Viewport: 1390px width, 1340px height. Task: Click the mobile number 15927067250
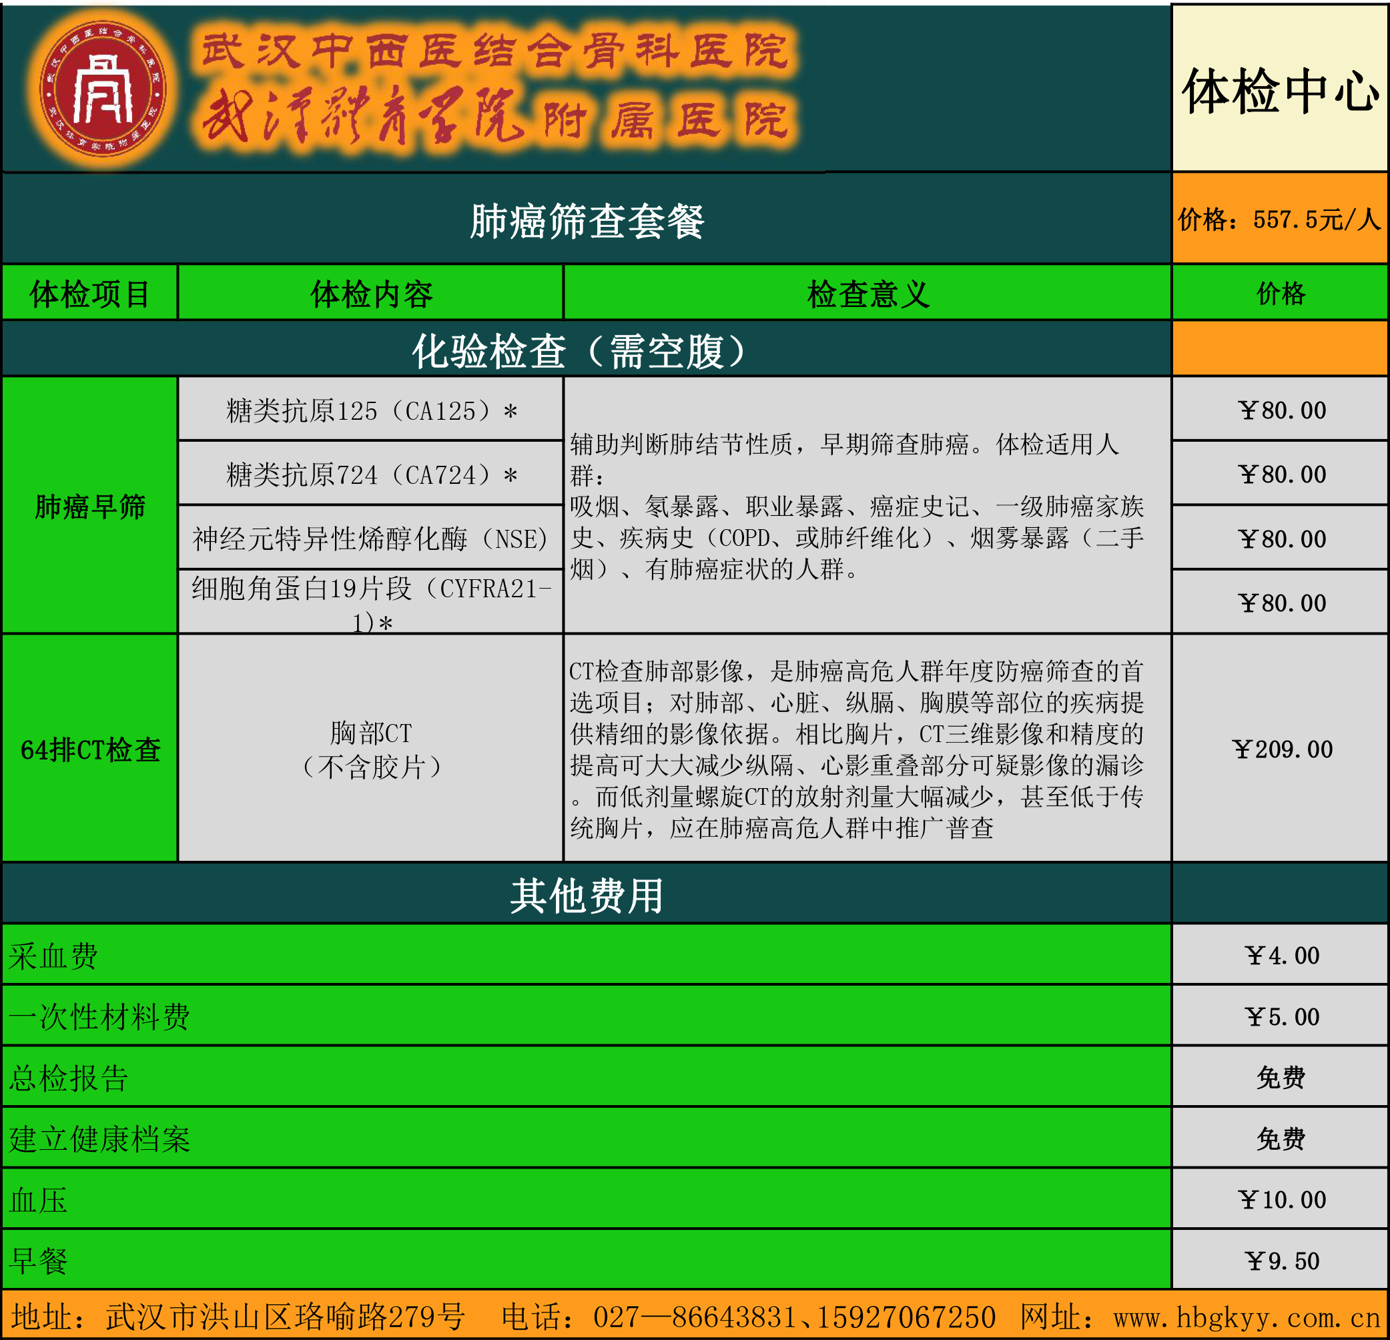coord(906,1317)
